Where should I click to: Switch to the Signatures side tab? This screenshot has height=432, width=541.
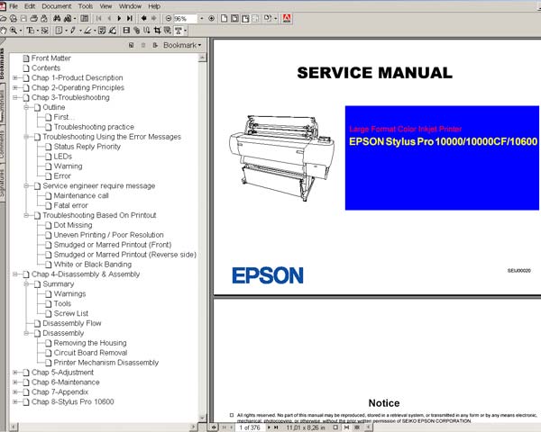coord(2,183)
